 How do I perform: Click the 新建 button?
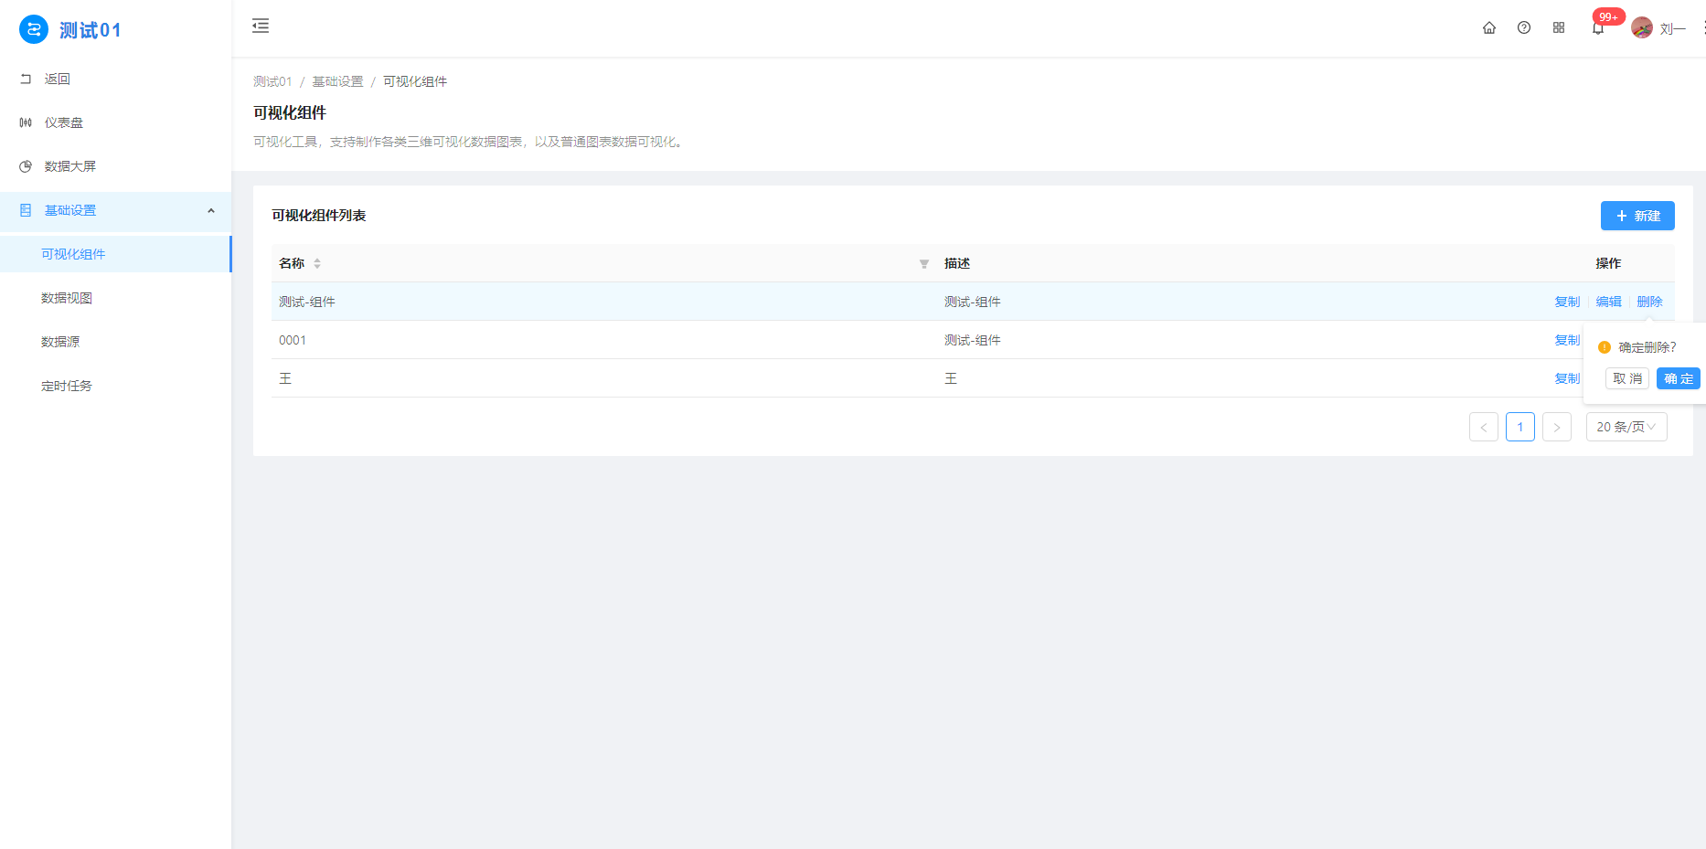1637,216
